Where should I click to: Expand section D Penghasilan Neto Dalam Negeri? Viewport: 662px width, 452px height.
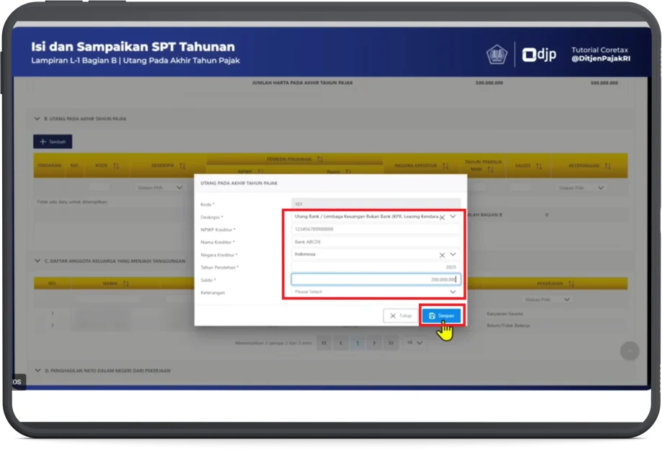tap(37, 371)
